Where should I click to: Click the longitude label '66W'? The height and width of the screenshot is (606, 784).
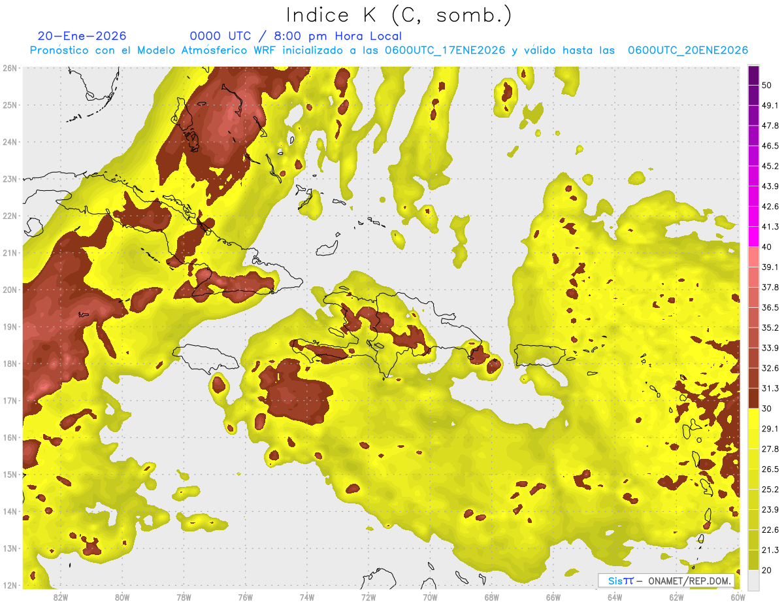tap(553, 597)
